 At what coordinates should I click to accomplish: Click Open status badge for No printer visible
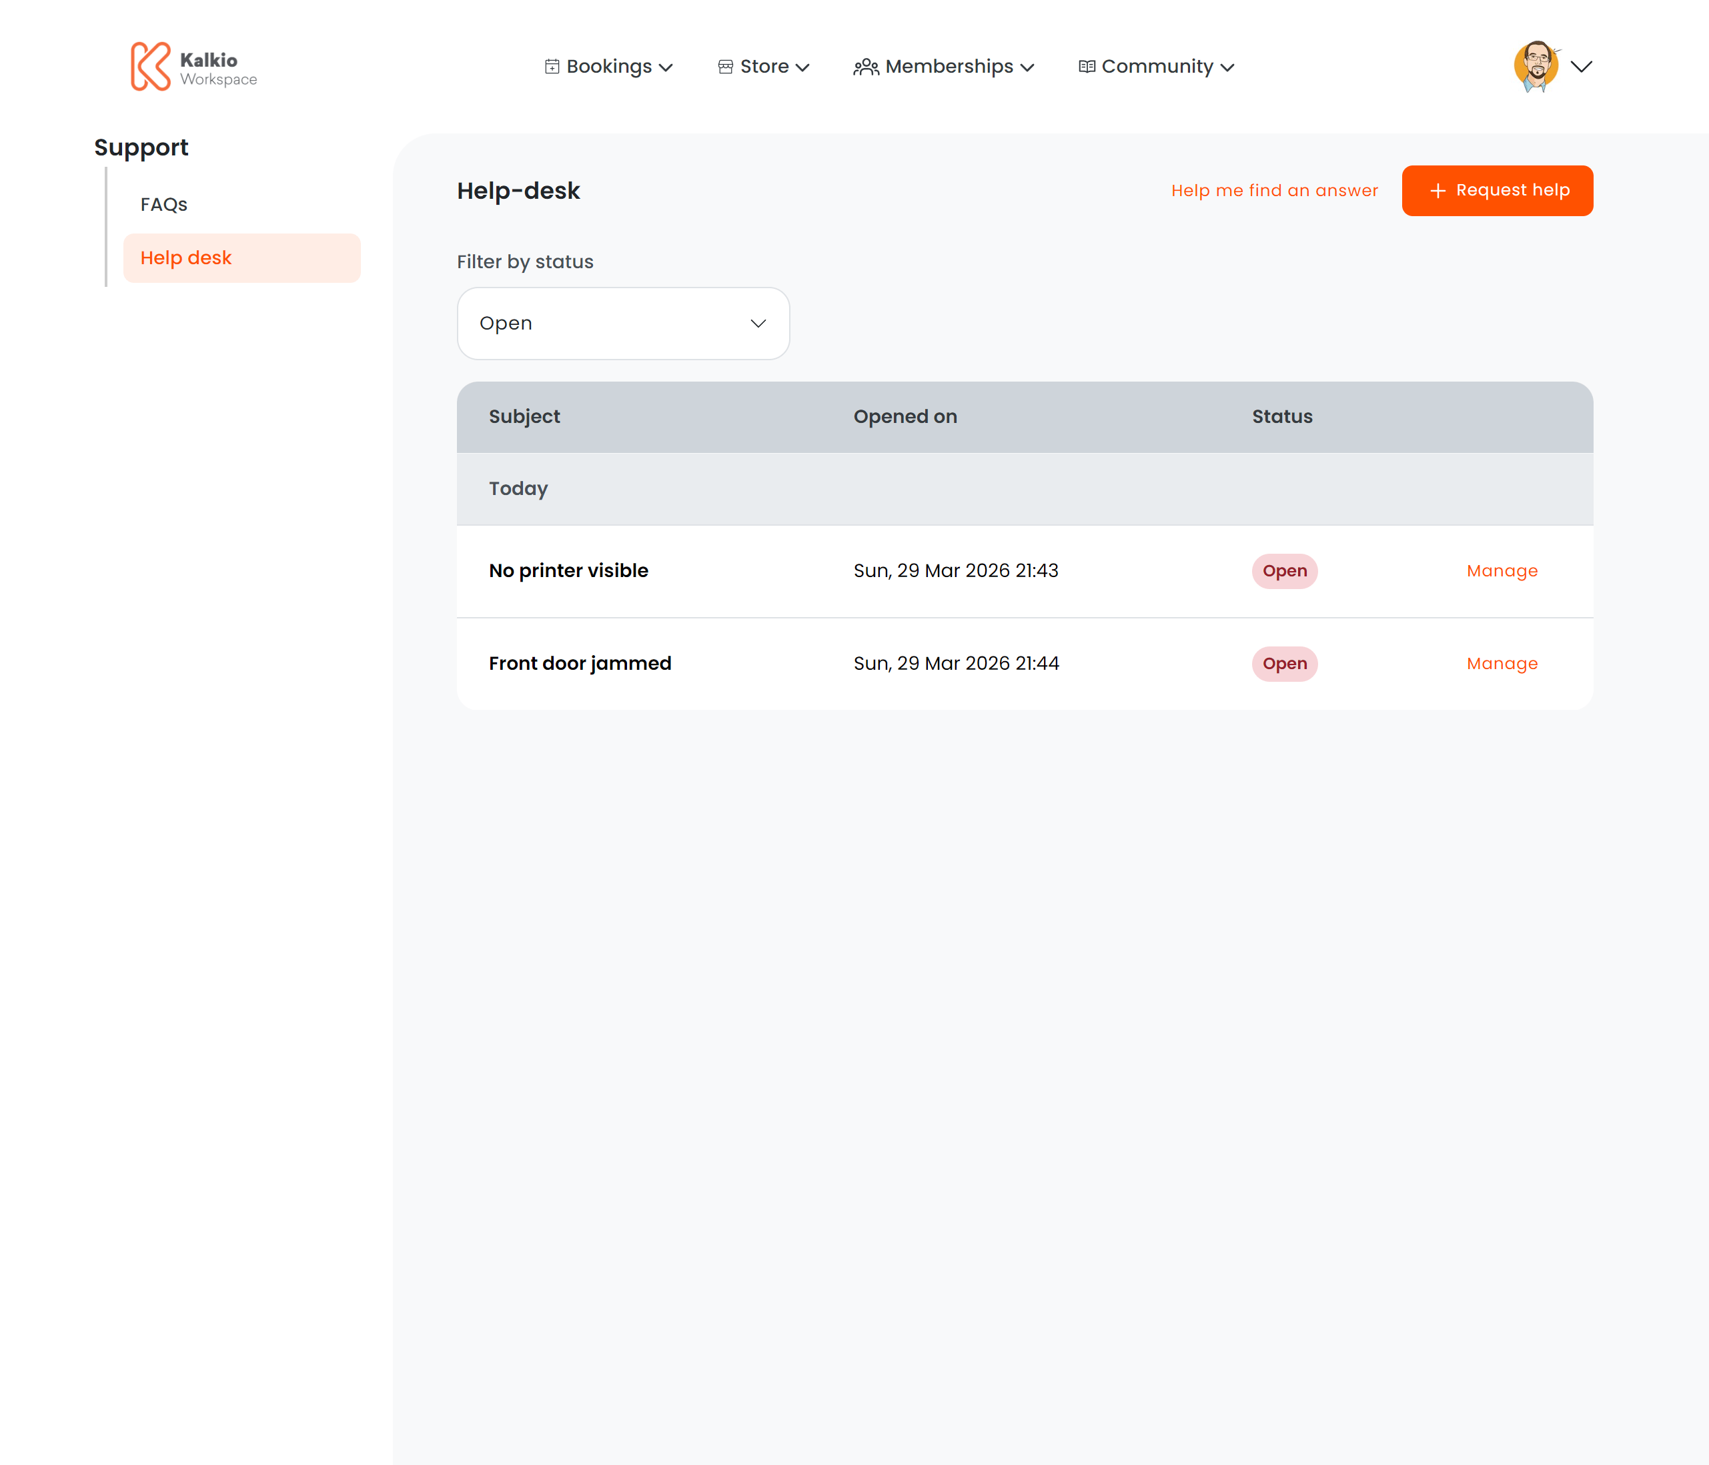1284,571
